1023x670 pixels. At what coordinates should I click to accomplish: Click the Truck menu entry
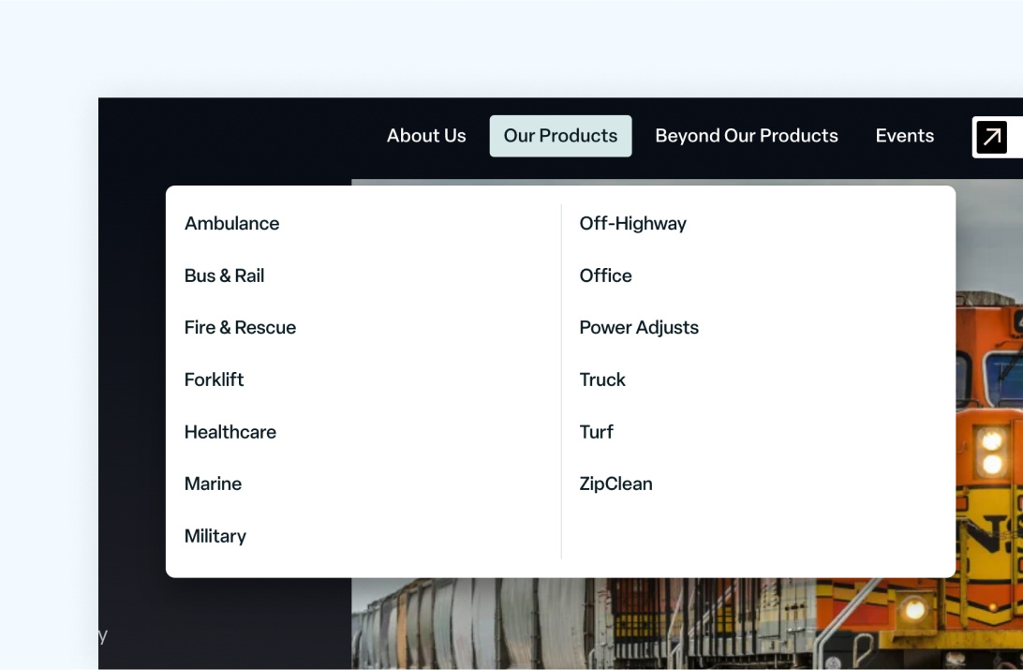(602, 380)
